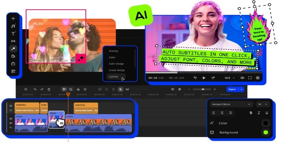The width and height of the screenshot is (284, 142).
Task: Open clip properties sliders icon
Action: point(120,89)
